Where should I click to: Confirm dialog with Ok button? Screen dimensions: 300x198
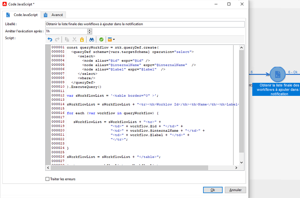pos(213,190)
